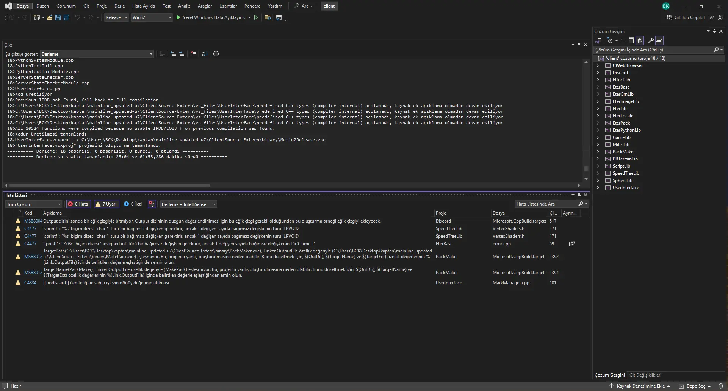728x391 pixels.
Task: Collapse all in Solution Explorer toolbar
Action: pos(631,41)
